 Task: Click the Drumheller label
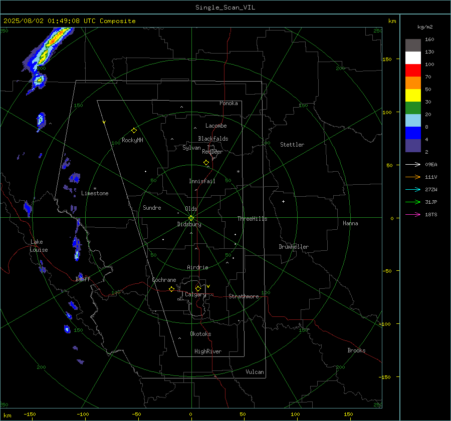[294, 247]
